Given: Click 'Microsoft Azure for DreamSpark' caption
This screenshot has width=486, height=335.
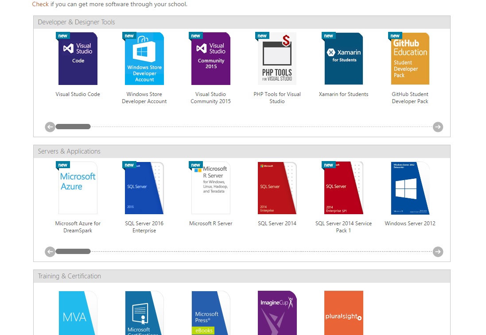Looking at the screenshot, I should pos(78,227).
